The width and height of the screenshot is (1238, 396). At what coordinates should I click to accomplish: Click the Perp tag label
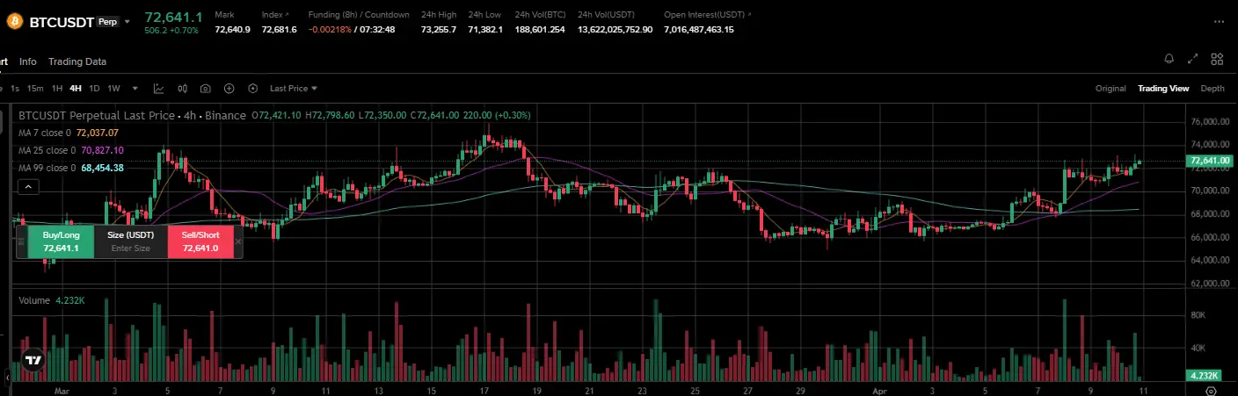107,22
